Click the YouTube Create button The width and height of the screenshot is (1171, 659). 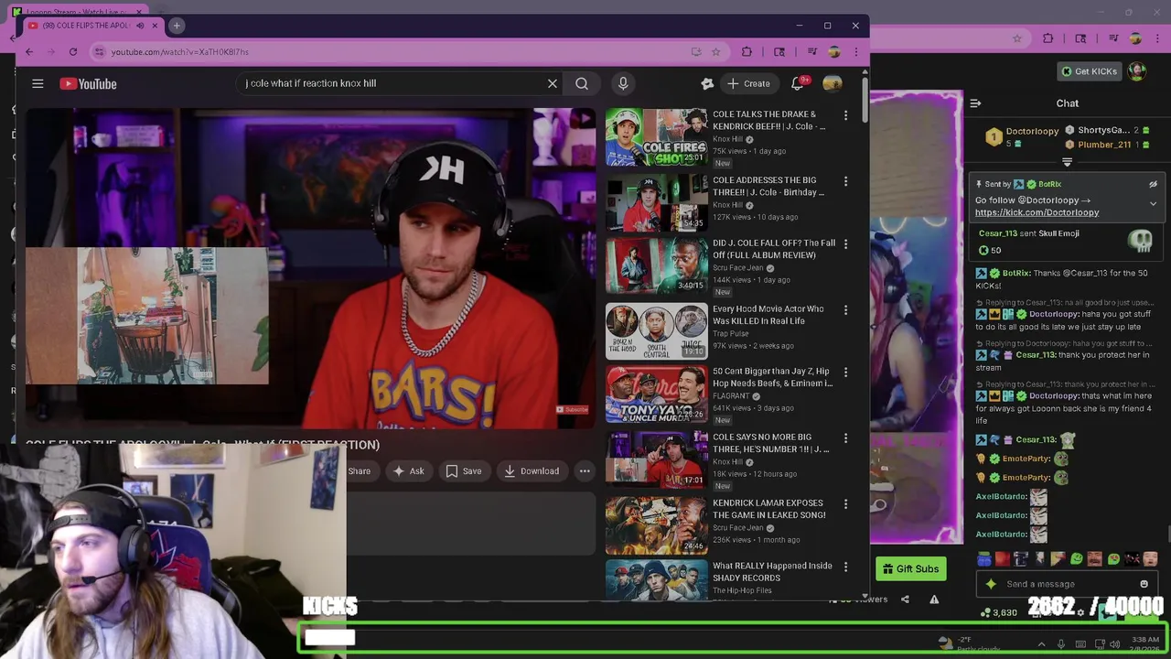(x=748, y=83)
